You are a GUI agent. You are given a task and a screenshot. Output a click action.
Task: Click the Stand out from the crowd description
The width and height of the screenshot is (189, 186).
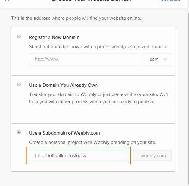pos(98,47)
